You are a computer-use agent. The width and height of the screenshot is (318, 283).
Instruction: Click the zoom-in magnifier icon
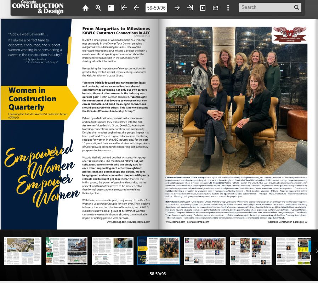pos(98,8)
